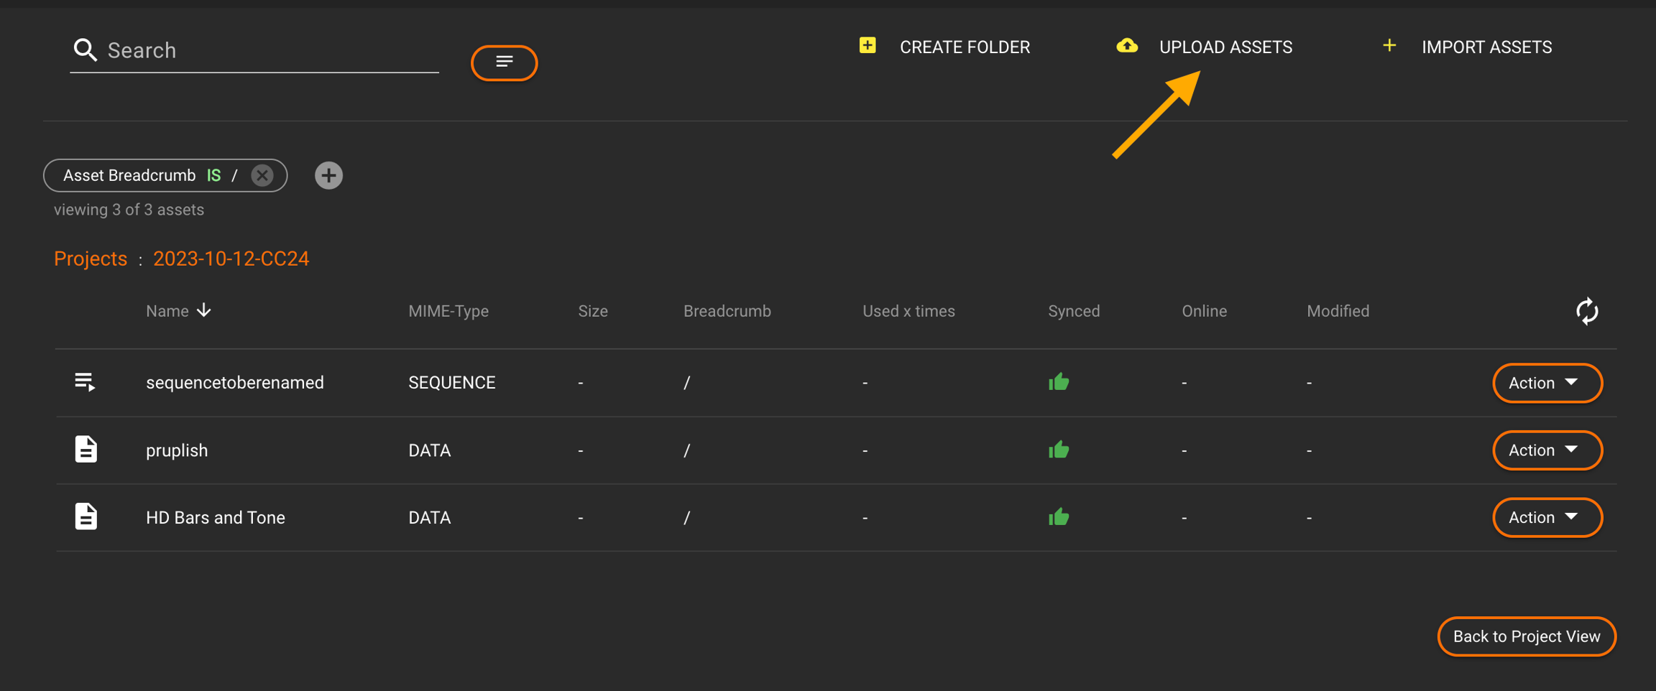Remove the Asset Breadcrumb filter chip

tap(262, 175)
